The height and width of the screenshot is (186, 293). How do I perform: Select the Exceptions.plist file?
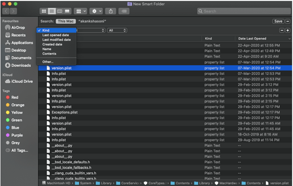(65, 112)
